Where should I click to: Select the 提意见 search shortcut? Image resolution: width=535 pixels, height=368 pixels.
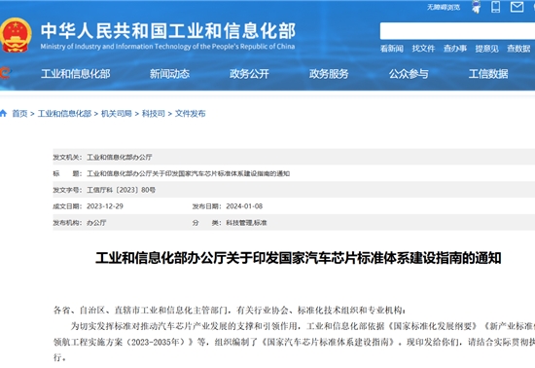[x=487, y=49]
